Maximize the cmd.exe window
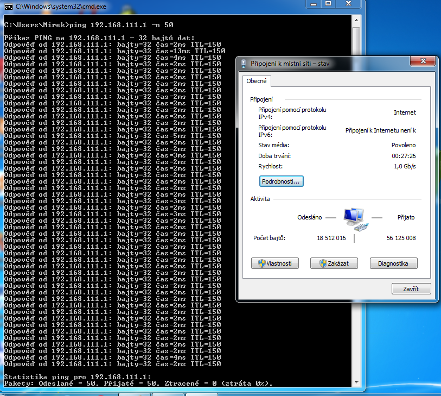 tap(327, 4)
